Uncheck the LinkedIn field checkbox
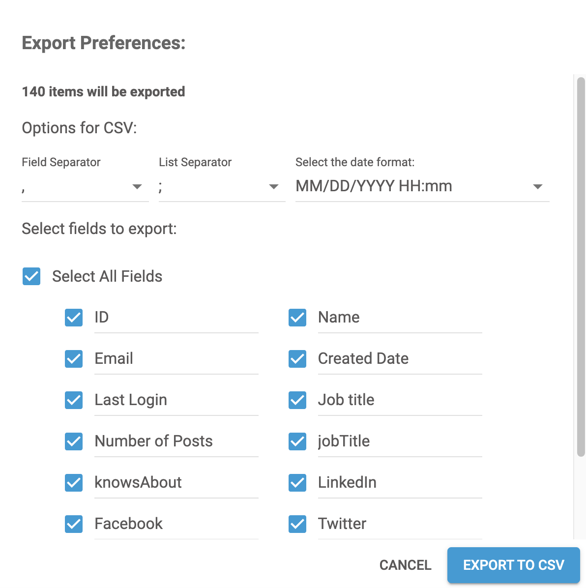 pos(297,483)
